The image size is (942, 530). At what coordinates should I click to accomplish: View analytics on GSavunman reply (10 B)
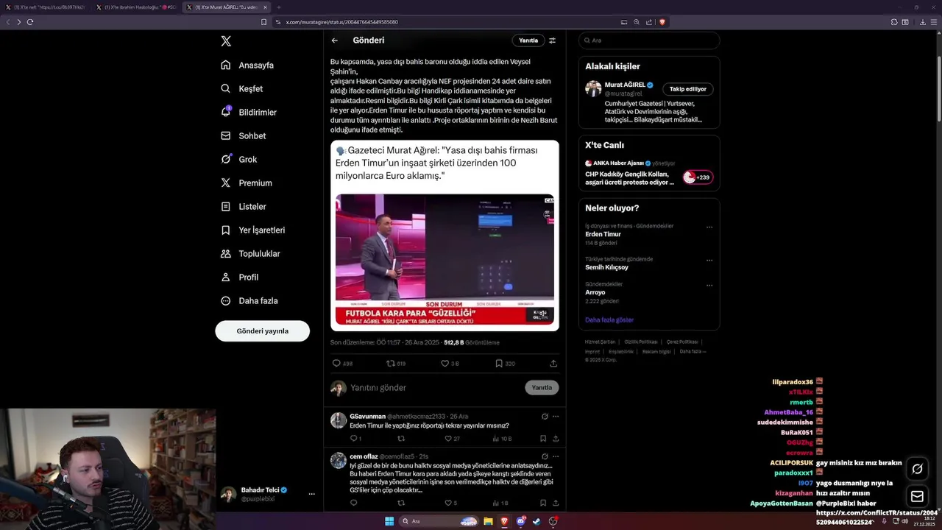pyautogui.click(x=501, y=438)
